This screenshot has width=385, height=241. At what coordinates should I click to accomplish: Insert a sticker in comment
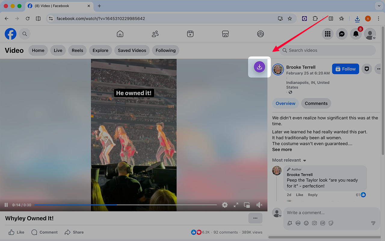(331, 223)
